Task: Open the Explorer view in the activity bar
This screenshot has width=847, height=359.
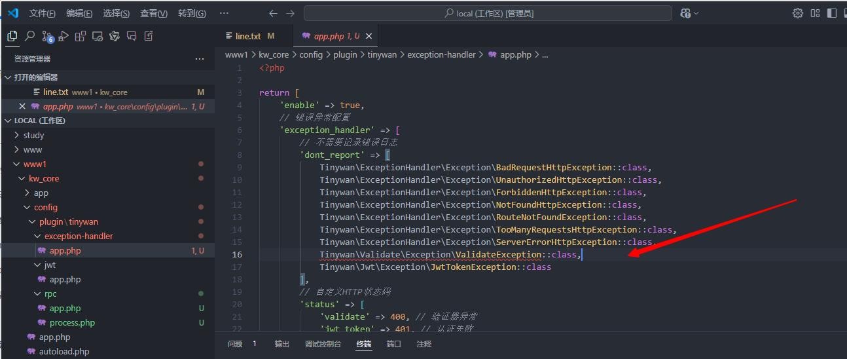Action: pyautogui.click(x=12, y=37)
